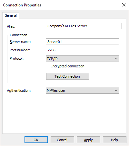
Task: Click the Test Connection button
Action: click(67, 76)
